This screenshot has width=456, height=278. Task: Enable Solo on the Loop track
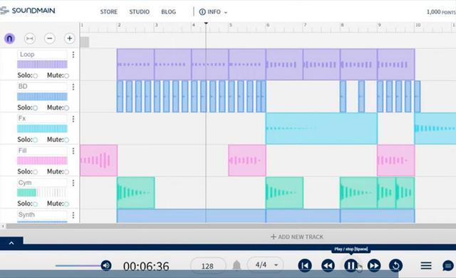tap(36, 76)
